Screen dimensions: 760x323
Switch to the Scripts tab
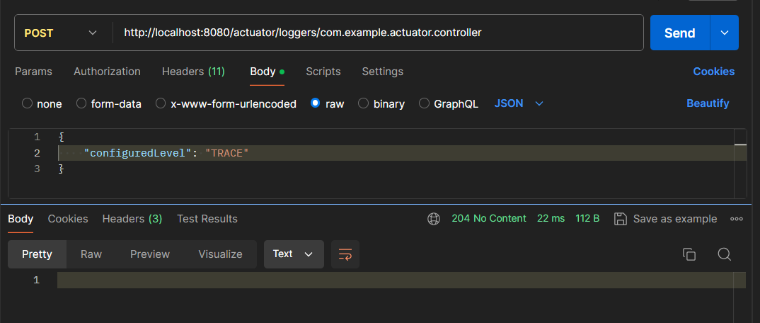pyautogui.click(x=323, y=72)
